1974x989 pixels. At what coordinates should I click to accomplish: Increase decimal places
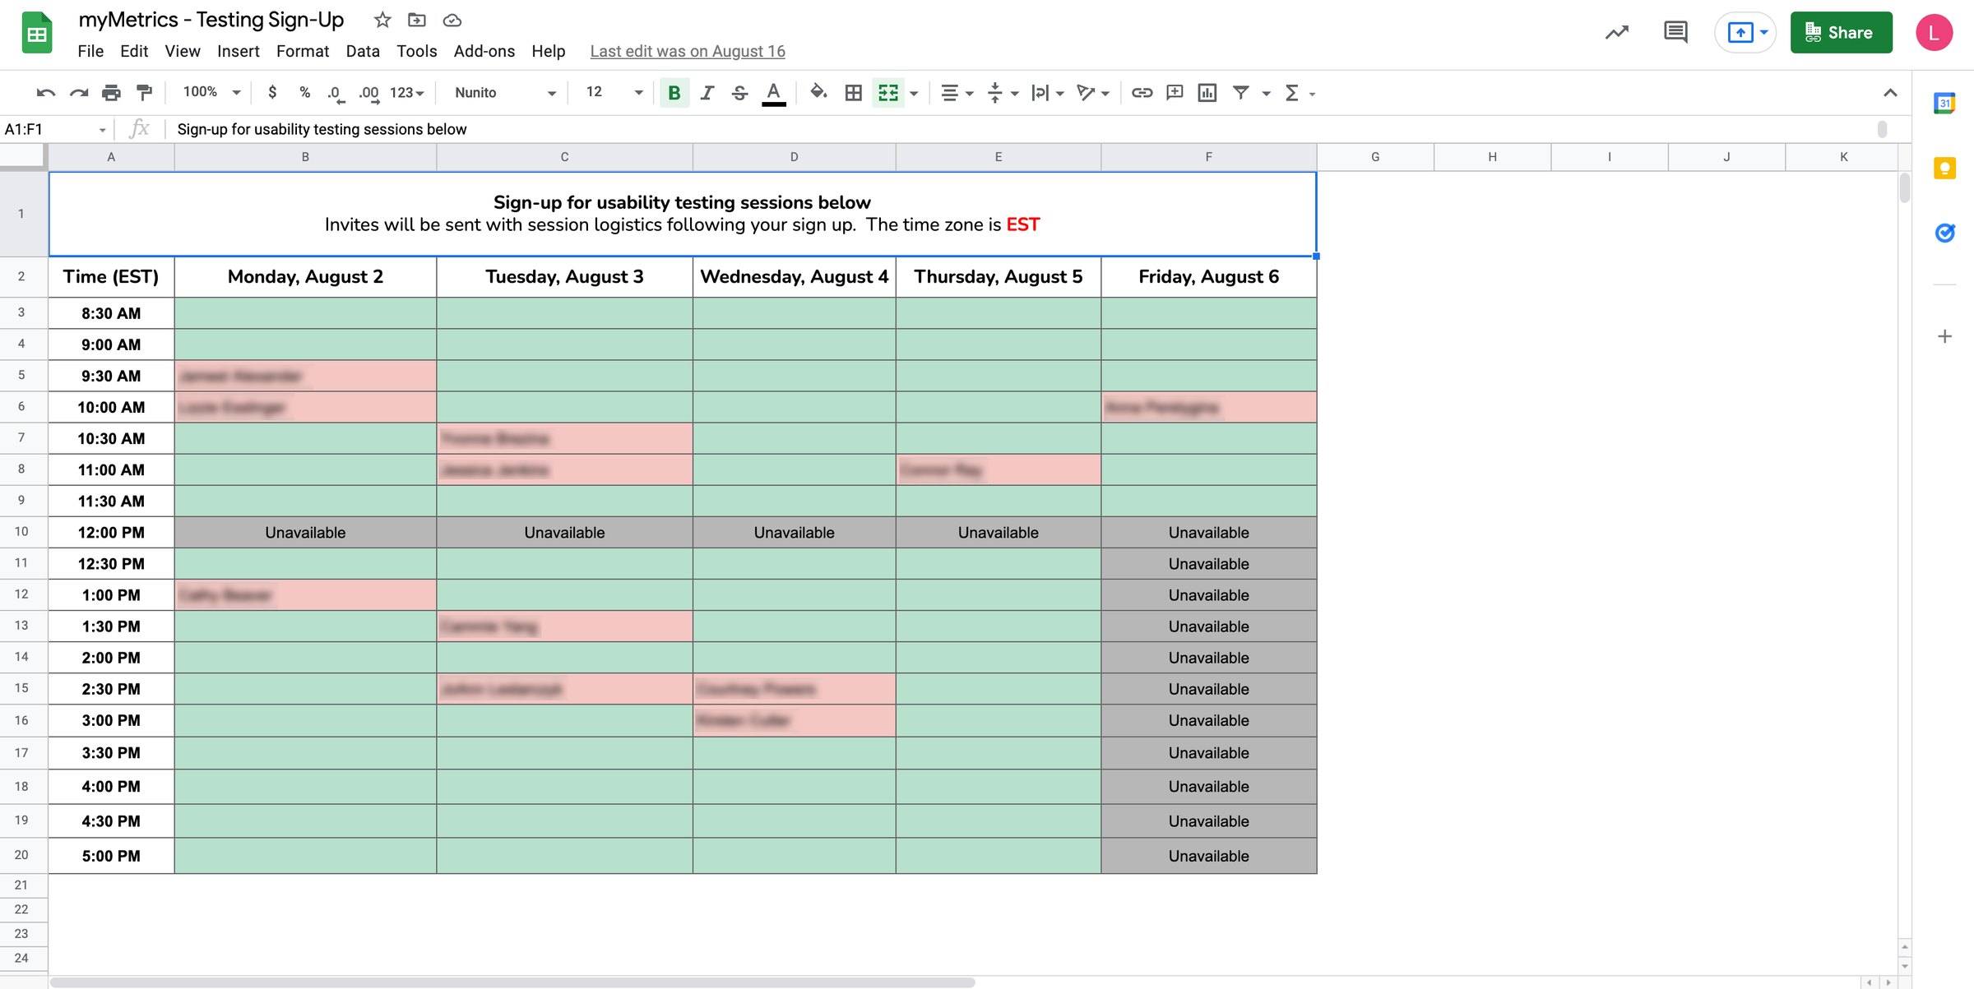[368, 93]
